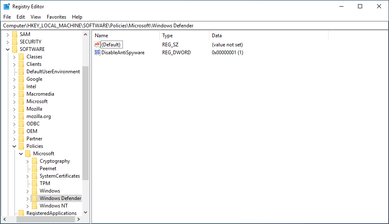The height and width of the screenshot is (224, 389).
Task: Click the Clients folder icon
Action: tap(22, 64)
